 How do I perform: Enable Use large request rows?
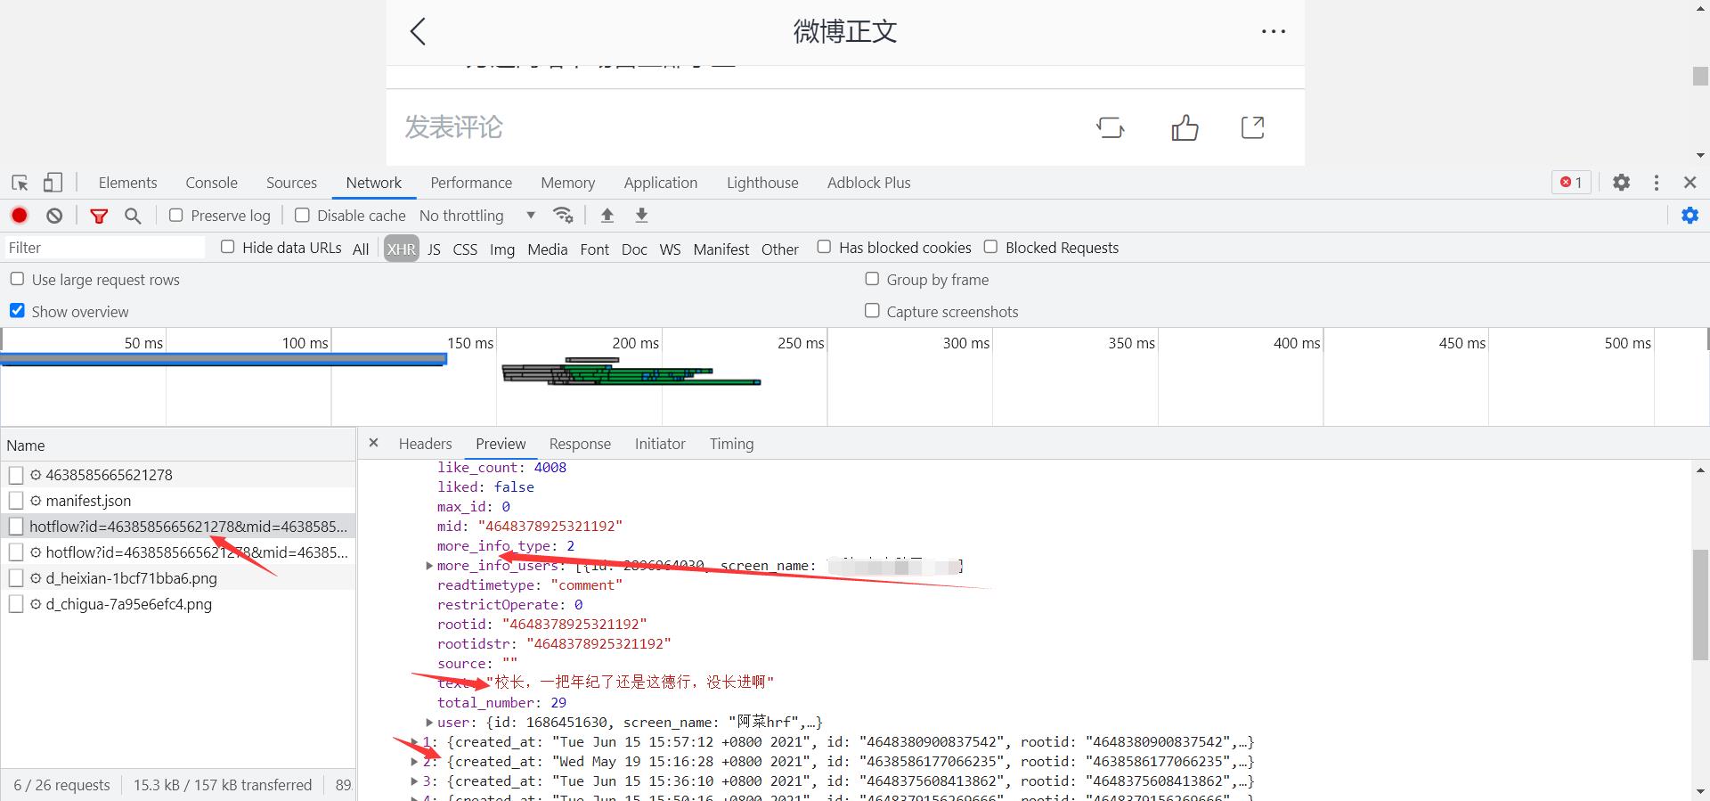point(17,279)
